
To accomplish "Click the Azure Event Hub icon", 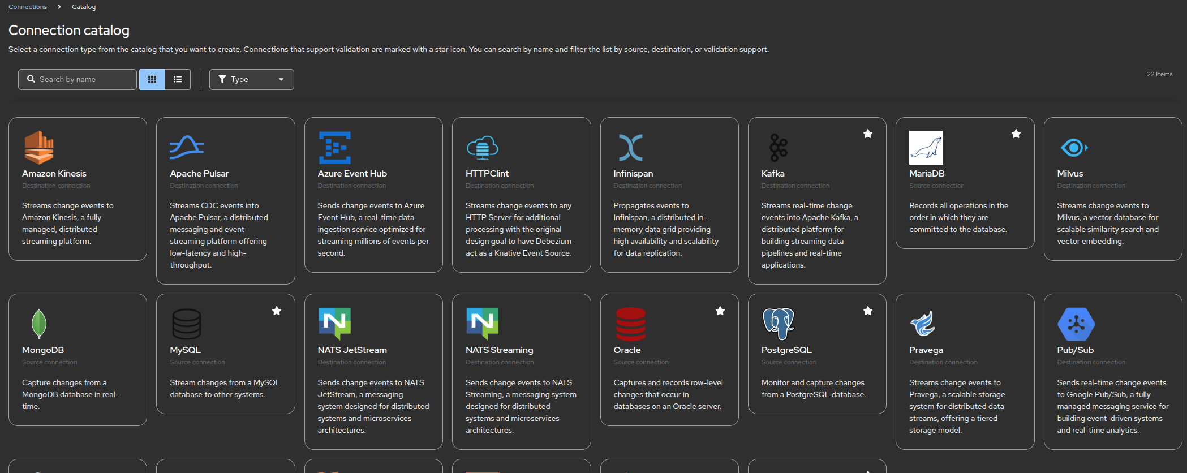I will point(335,147).
